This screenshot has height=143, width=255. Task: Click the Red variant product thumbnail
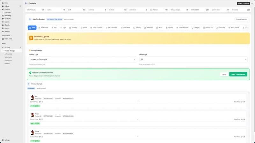pos(32,98)
